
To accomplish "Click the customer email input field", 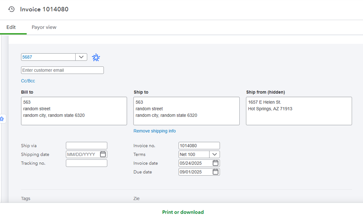I will pyautogui.click(x=62, y=70).
